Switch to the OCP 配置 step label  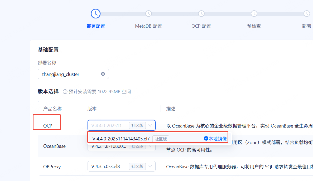[x=201, y=26]
